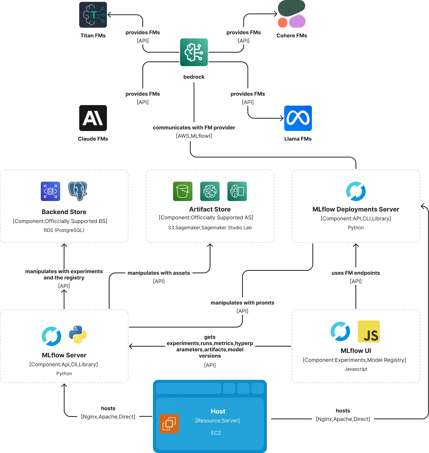Viewport: 429px width, 453px height.
Task: Select the Python logo in MLflow Server box
Action: (78, 335)
